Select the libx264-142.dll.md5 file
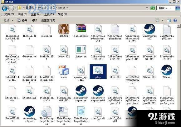This screenshot has height=127, width=181. pos(46,73)
